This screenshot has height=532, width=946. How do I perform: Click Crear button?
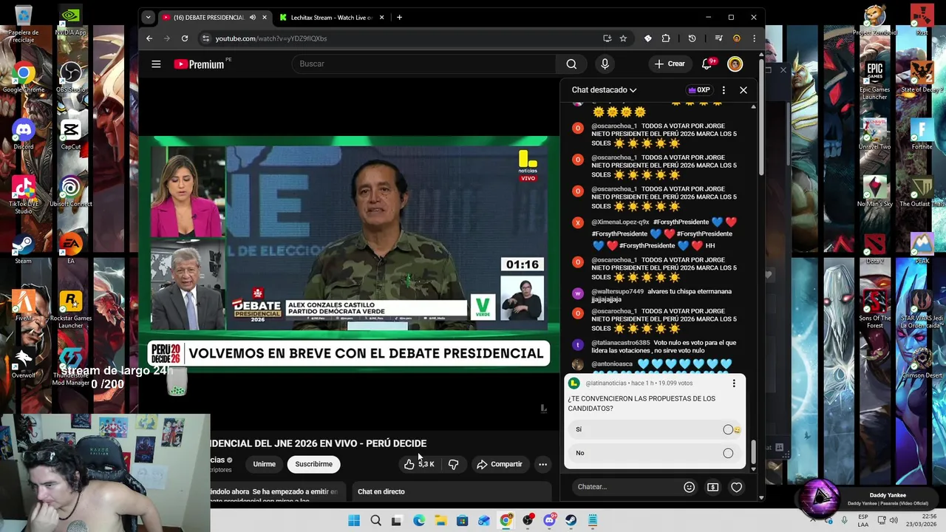(670, 64)
